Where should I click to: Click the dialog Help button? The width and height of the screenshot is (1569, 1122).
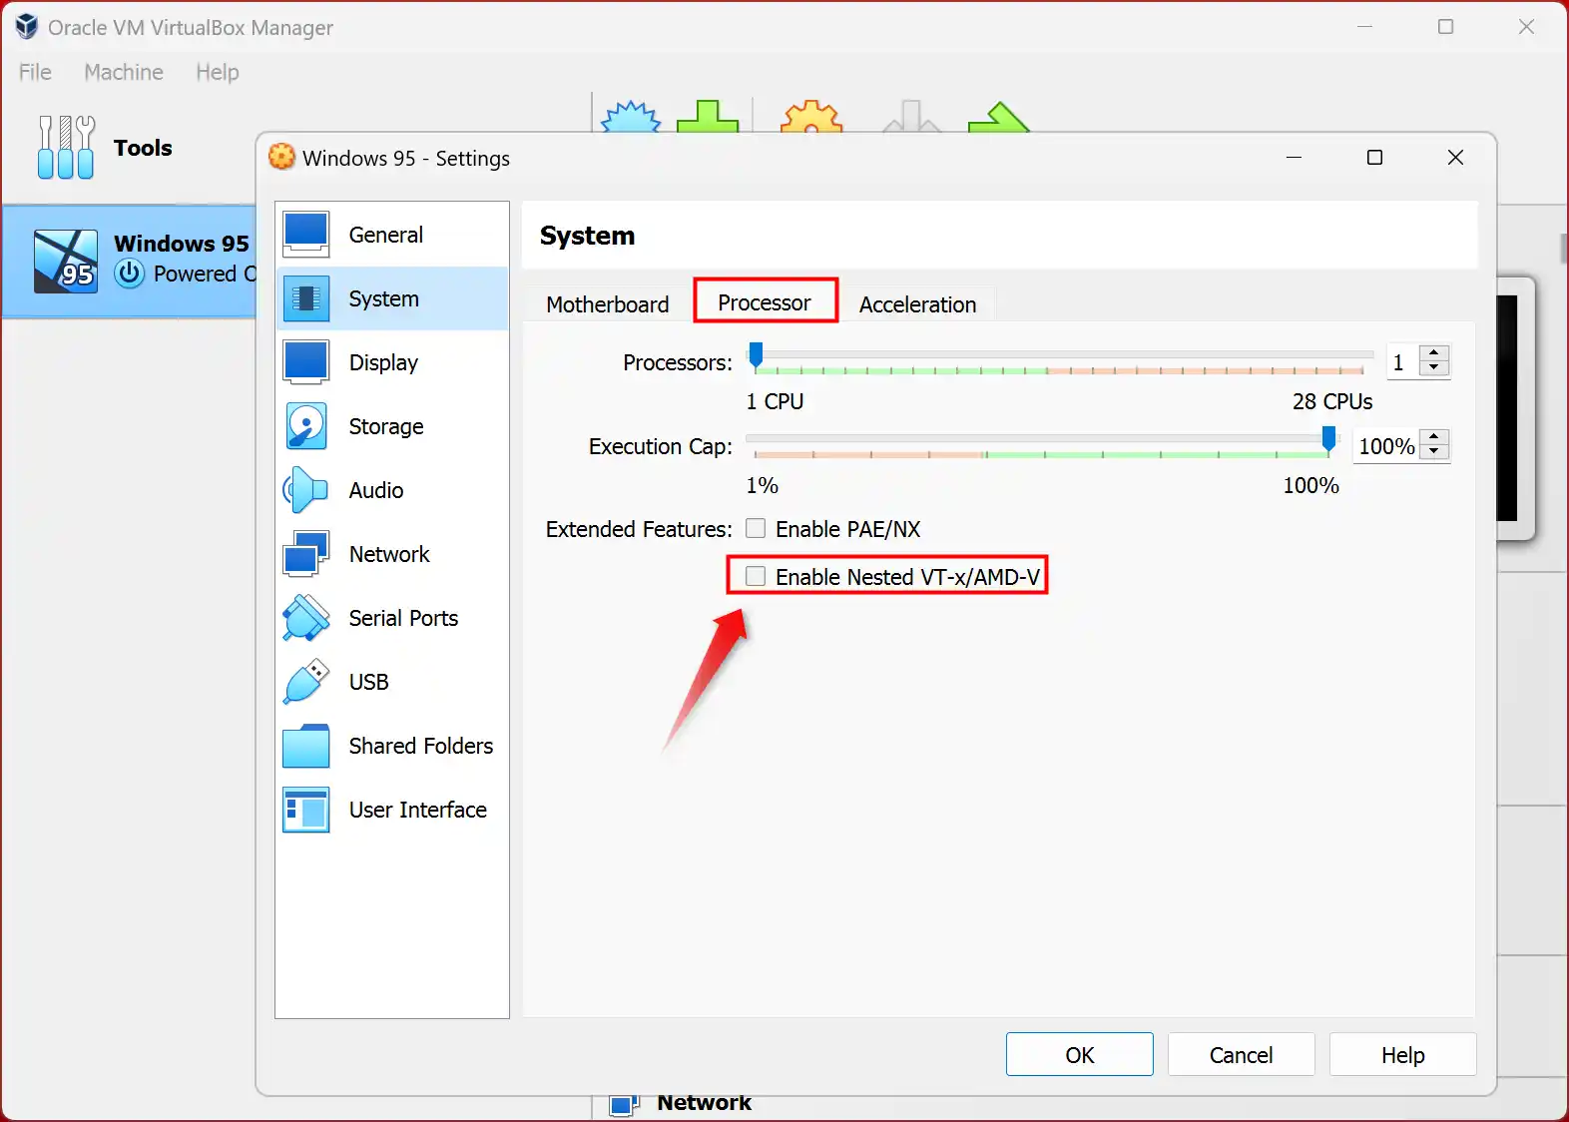pos(1403,1054)
